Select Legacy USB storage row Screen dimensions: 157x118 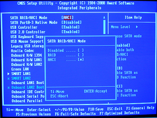click(x=27, y=46)
